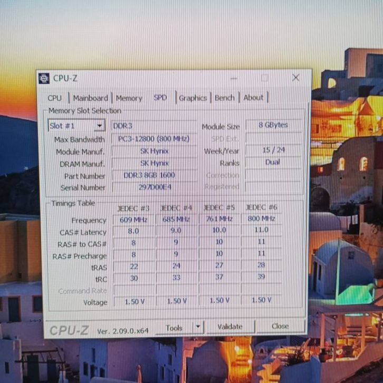Click the Ver. 2.09.0.x64 version text
Viewport: 383px width, 383px height.
pyautogui.click(x=122, y=331)
